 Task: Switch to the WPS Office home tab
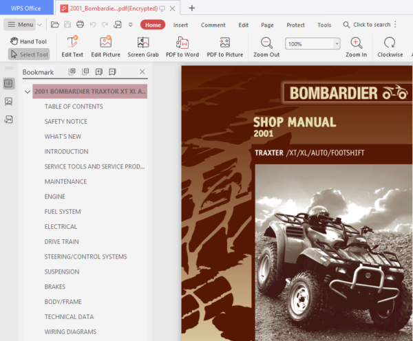point(26,8)
